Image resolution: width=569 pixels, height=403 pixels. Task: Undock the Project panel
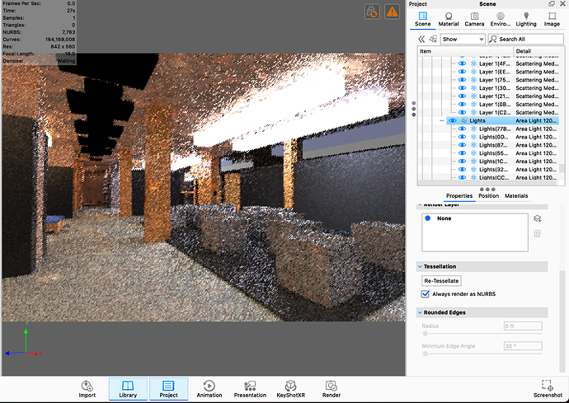click(552, 3)
